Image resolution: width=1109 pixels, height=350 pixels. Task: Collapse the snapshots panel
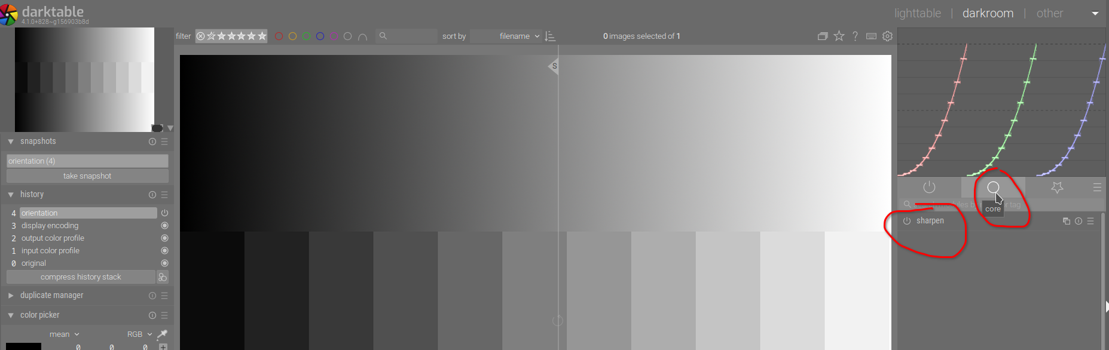[x=11, y=142]
